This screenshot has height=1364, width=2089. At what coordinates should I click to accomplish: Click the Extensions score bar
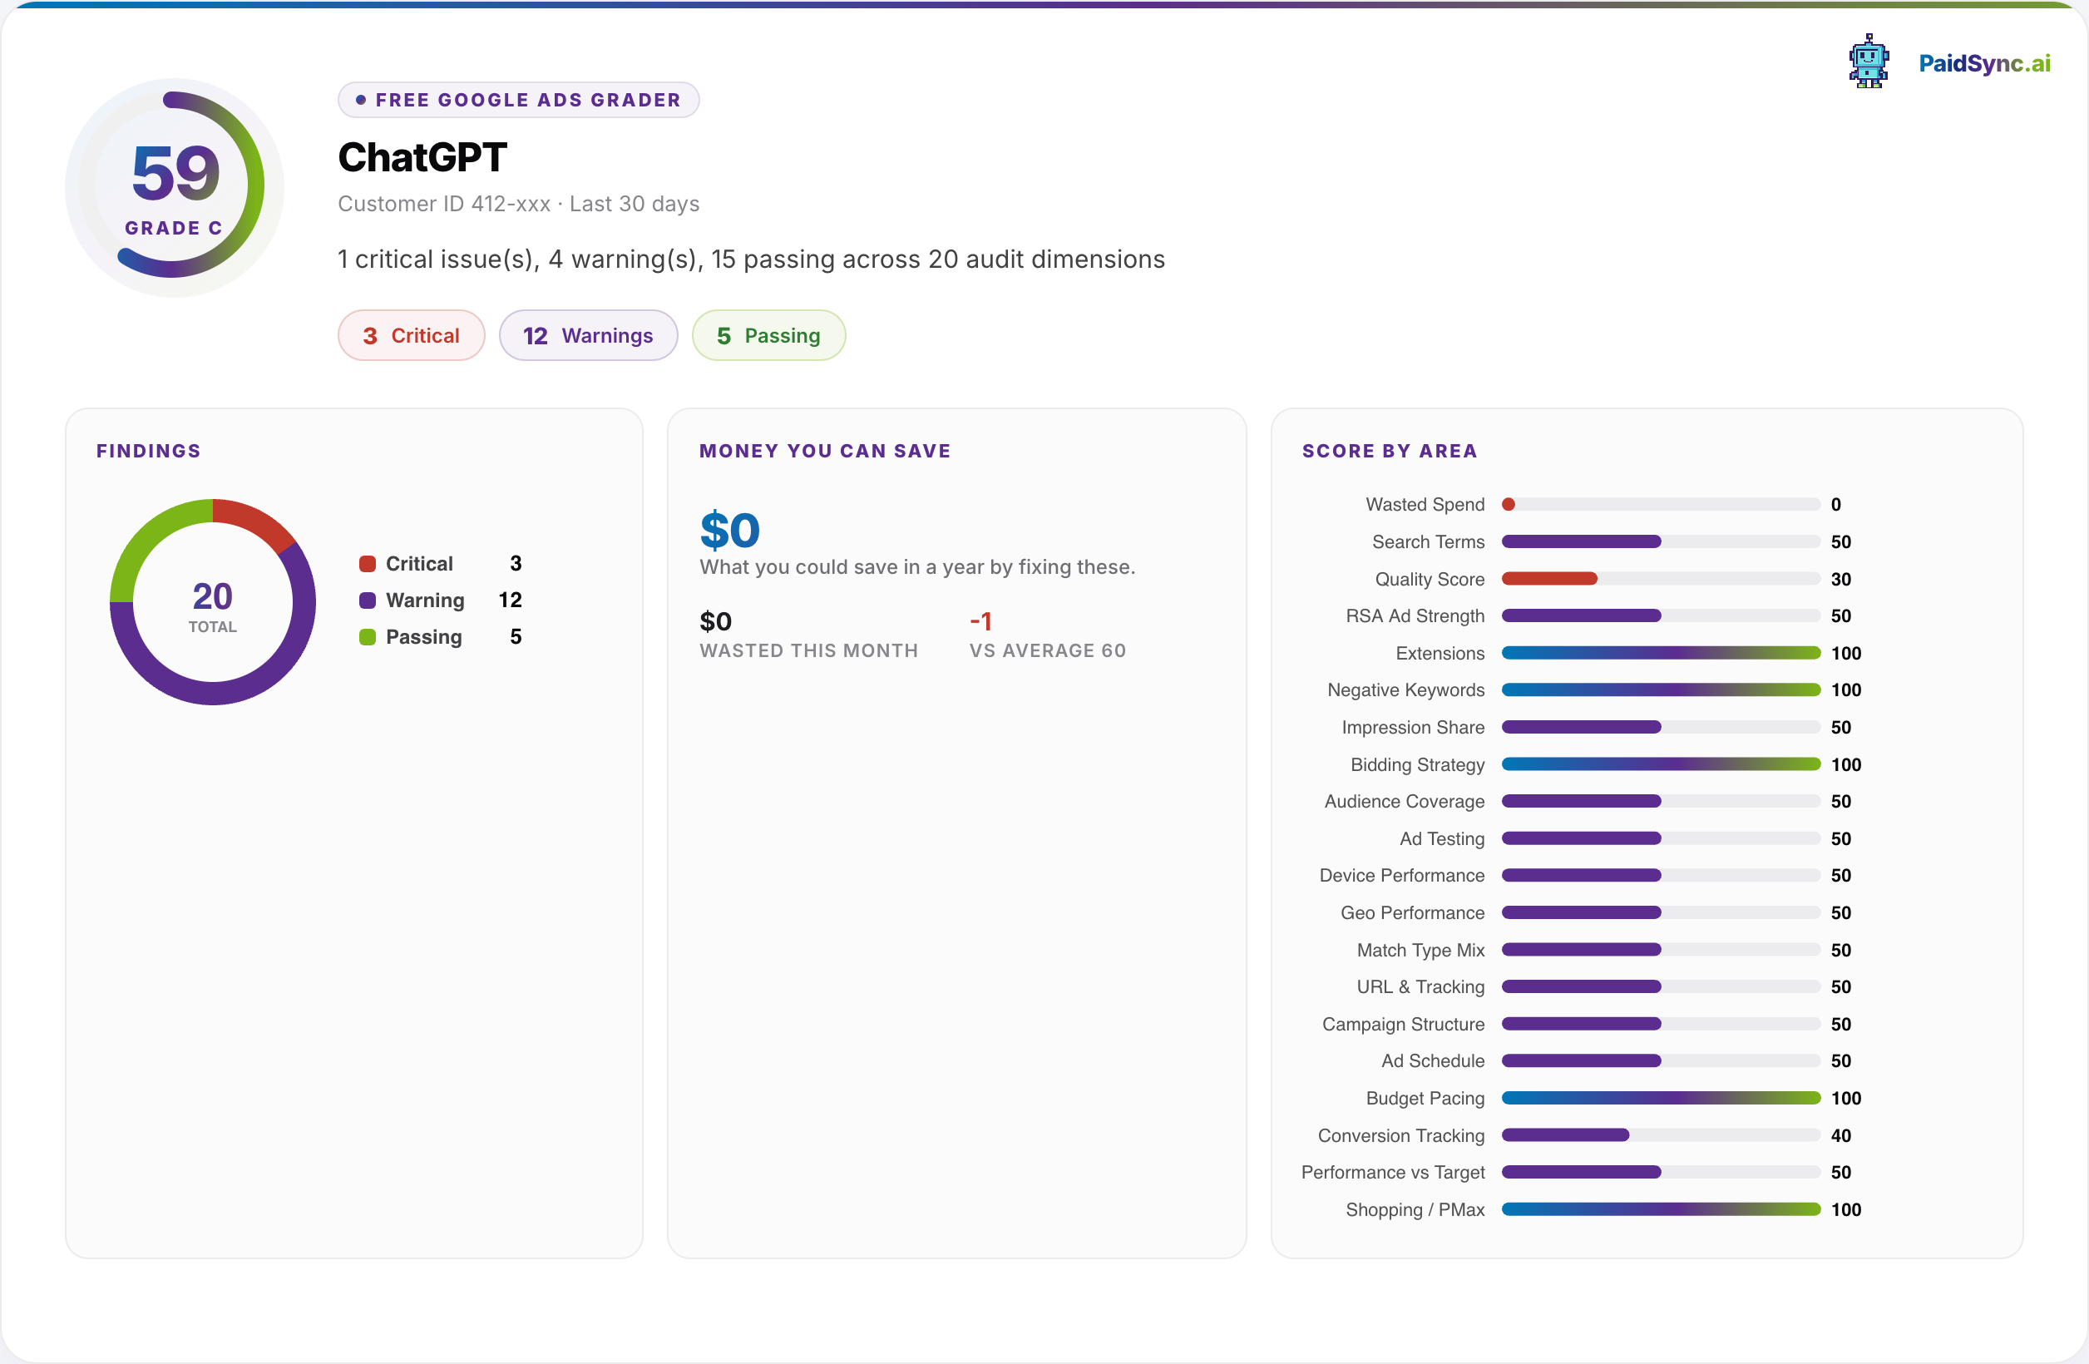pyautogui.click(x=1661, y=653)
